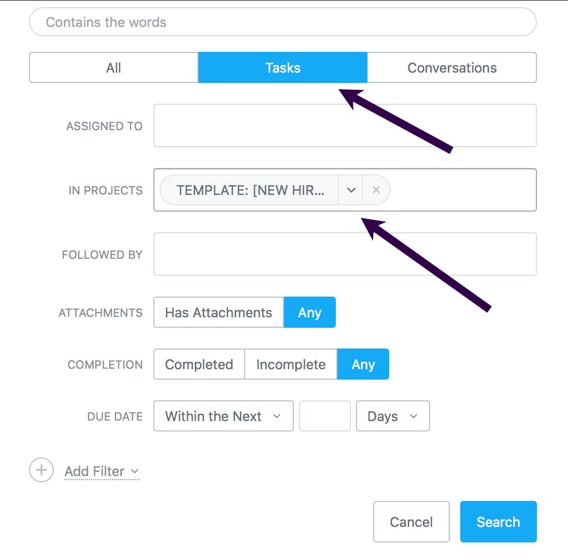
Task: Filter by Incomplete tasks
Action: [291, 364]
